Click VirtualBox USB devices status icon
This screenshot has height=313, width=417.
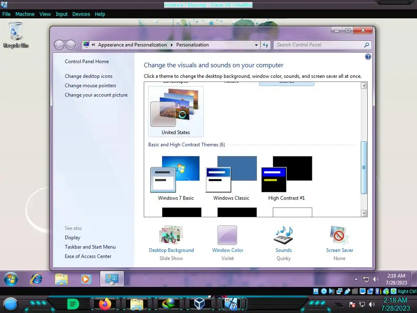tap(347, 291)
